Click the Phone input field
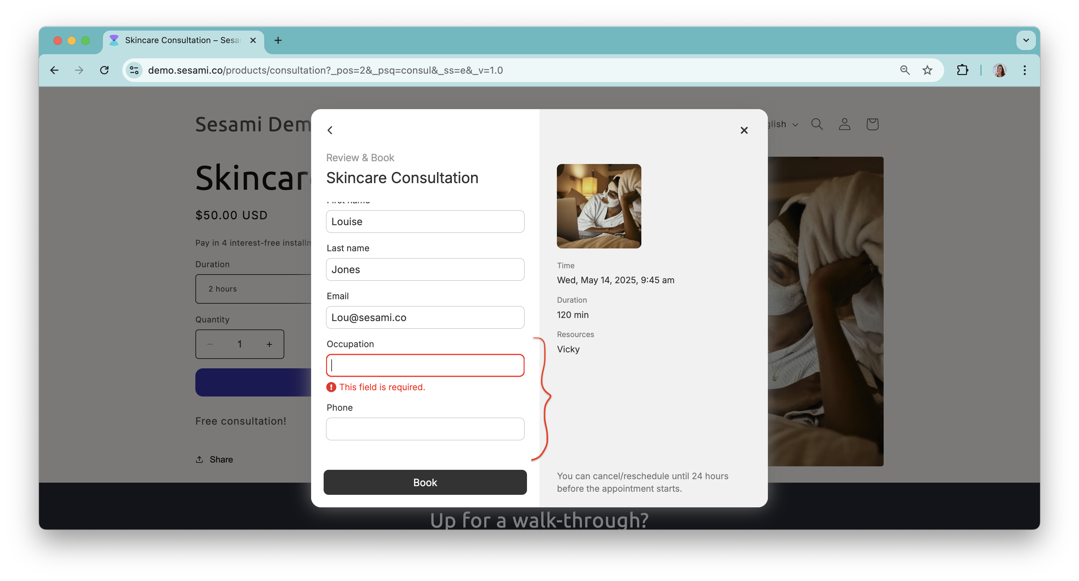This screenshot has height=581, width=1079. [x=425, y=429]
